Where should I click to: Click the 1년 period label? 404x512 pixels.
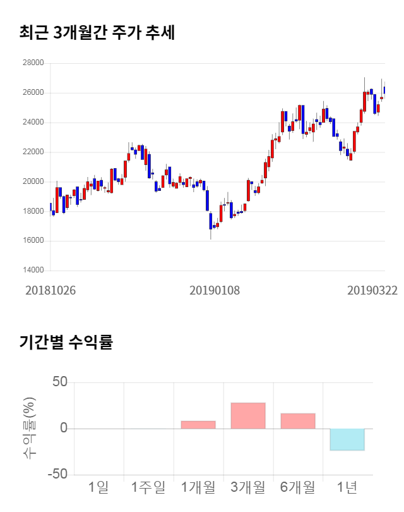[347, 487]
